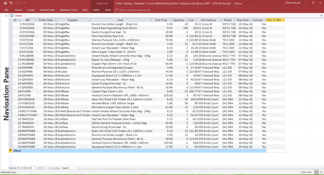Open the Help tab
Image resolution: width=324 pixels, height=175 pixels.
click(85, 10)
